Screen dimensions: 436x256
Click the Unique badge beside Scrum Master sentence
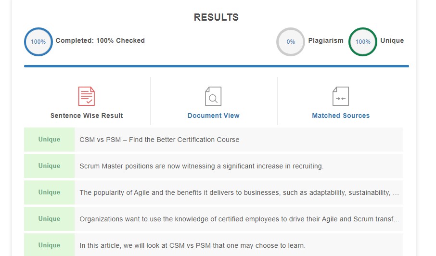coord(49,166)
